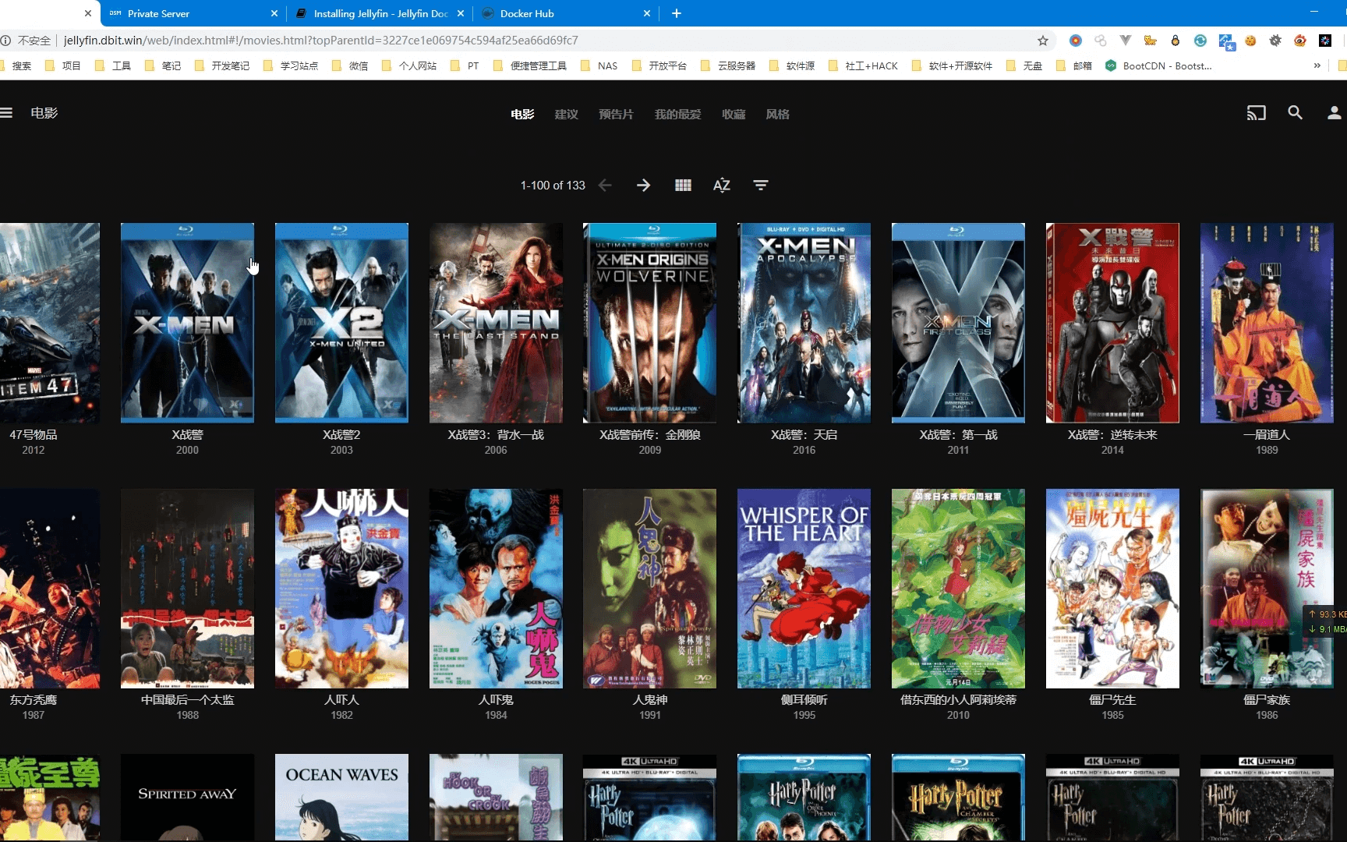Open the 微信 bookmark folder
The height and width of the screenshot is (842, 1347).
350,65
